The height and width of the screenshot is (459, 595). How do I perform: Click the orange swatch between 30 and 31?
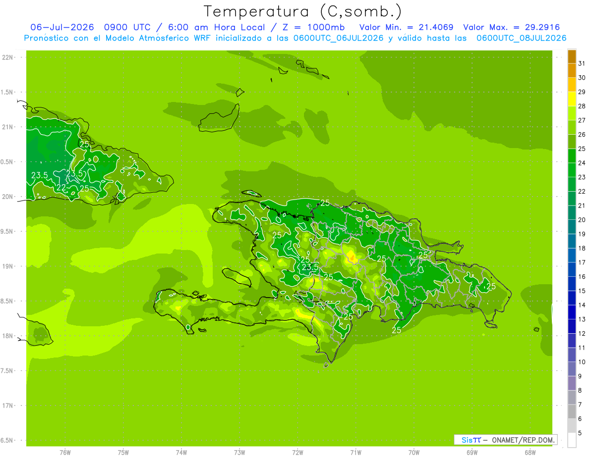click(x=572, y=71)
